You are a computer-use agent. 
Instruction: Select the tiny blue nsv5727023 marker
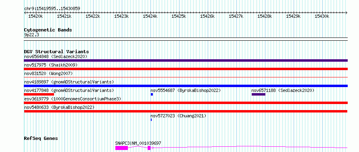click(x=151, y=120)
